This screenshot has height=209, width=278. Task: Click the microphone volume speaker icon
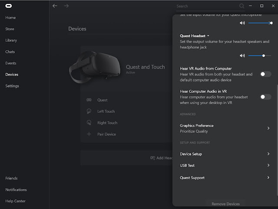tap(242, 23)
